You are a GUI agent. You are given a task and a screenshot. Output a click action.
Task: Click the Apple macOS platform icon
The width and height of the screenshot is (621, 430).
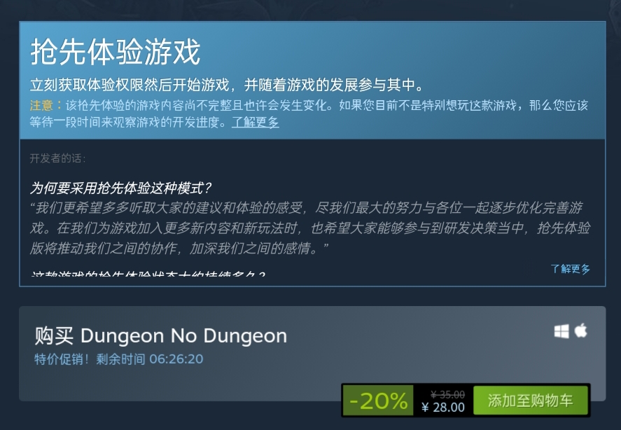pos(581,331)
